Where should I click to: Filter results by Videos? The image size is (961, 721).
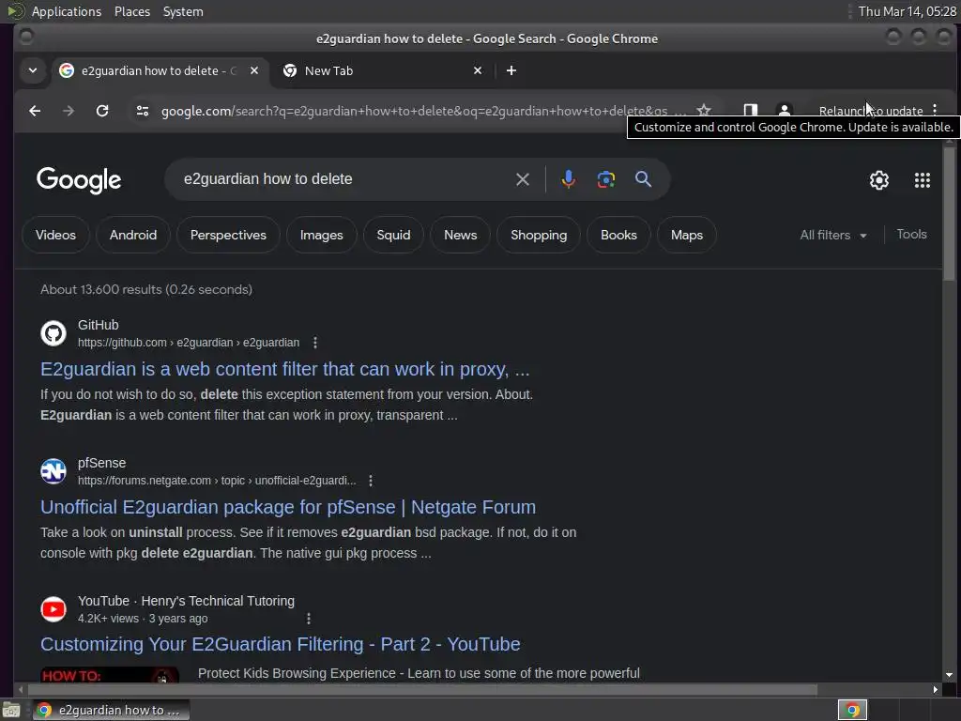[x=55, y=235]
